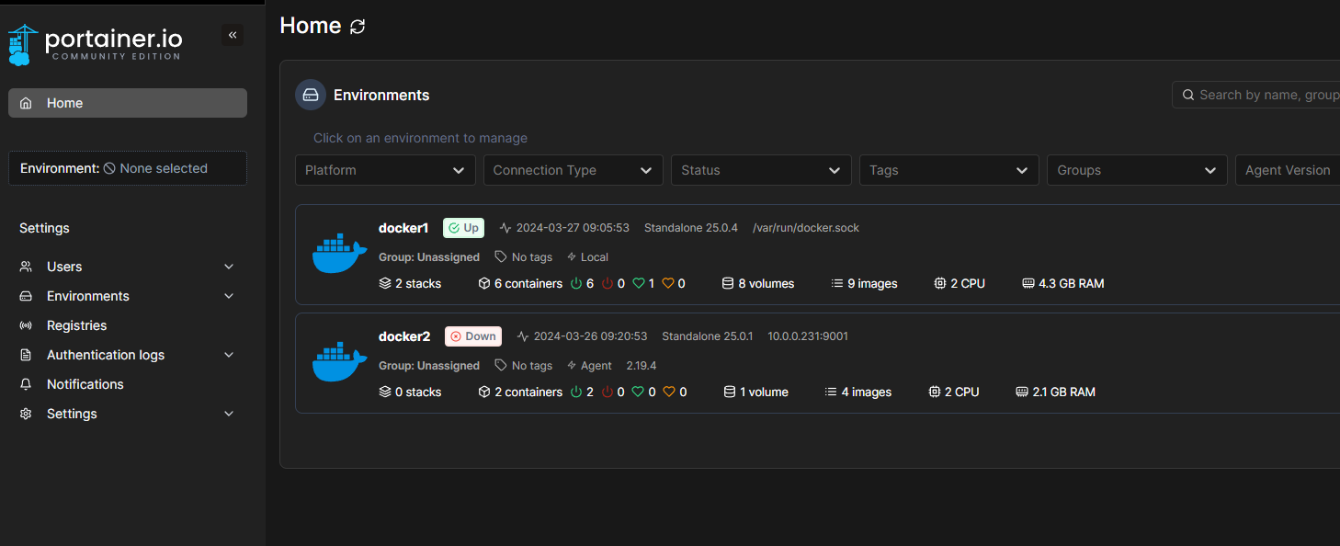Screen dimensions: 1340x546
Task: Click the Standalone 25.0.1 label
Action: tap(708, 336)
